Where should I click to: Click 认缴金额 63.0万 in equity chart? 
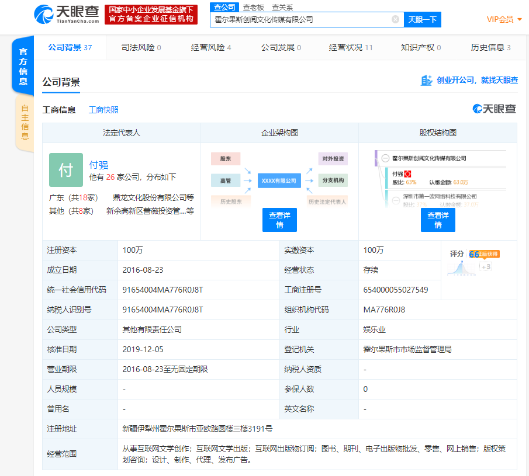tap(448, 182)
